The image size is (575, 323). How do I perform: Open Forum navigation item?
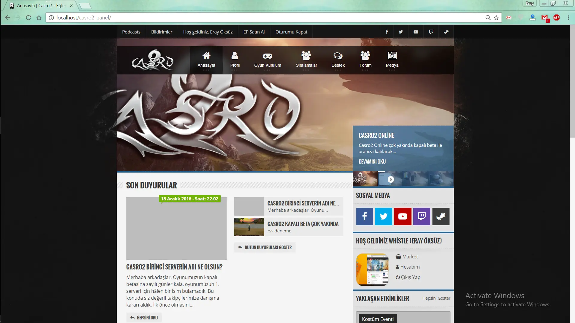365,60
